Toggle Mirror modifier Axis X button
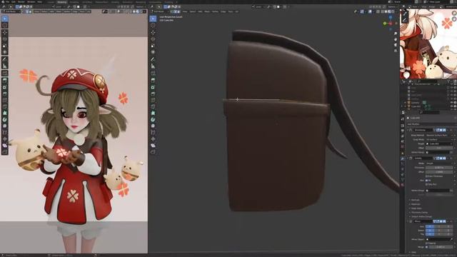 (x=430, y=226)
